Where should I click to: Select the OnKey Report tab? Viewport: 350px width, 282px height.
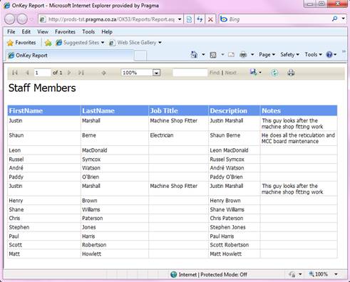[69, 56]
